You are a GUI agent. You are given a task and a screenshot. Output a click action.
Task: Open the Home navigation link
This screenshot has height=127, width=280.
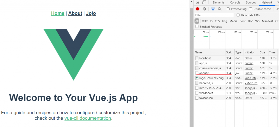(x=58, y=13)
